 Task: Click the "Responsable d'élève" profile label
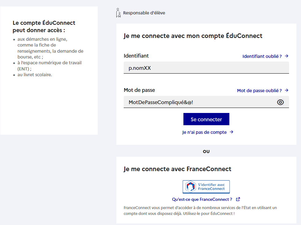click(144, 13)
